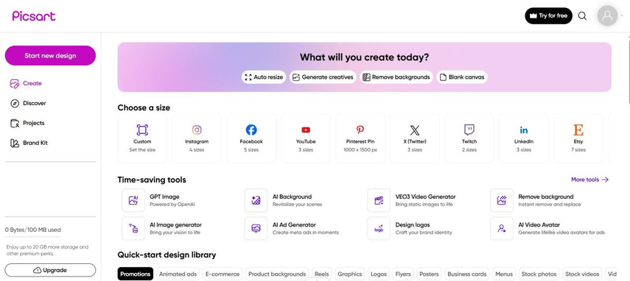Open the Picsart logo home link
Viewport: 630px width, 281px height.
coord(34,16)
